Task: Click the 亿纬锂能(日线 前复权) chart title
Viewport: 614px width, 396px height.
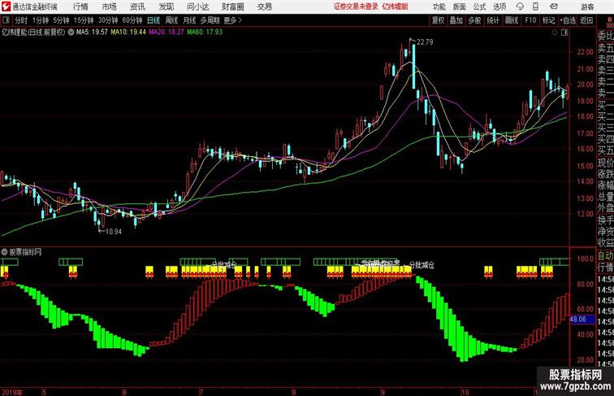Action: pyautogui.click(x=33, y=33)
